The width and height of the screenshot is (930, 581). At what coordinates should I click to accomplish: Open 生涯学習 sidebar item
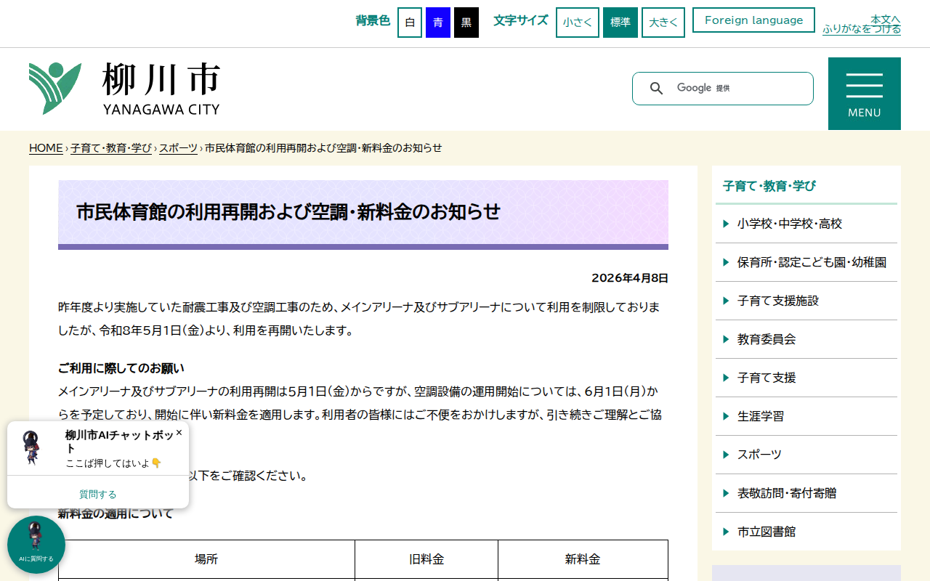coord(806,416)
